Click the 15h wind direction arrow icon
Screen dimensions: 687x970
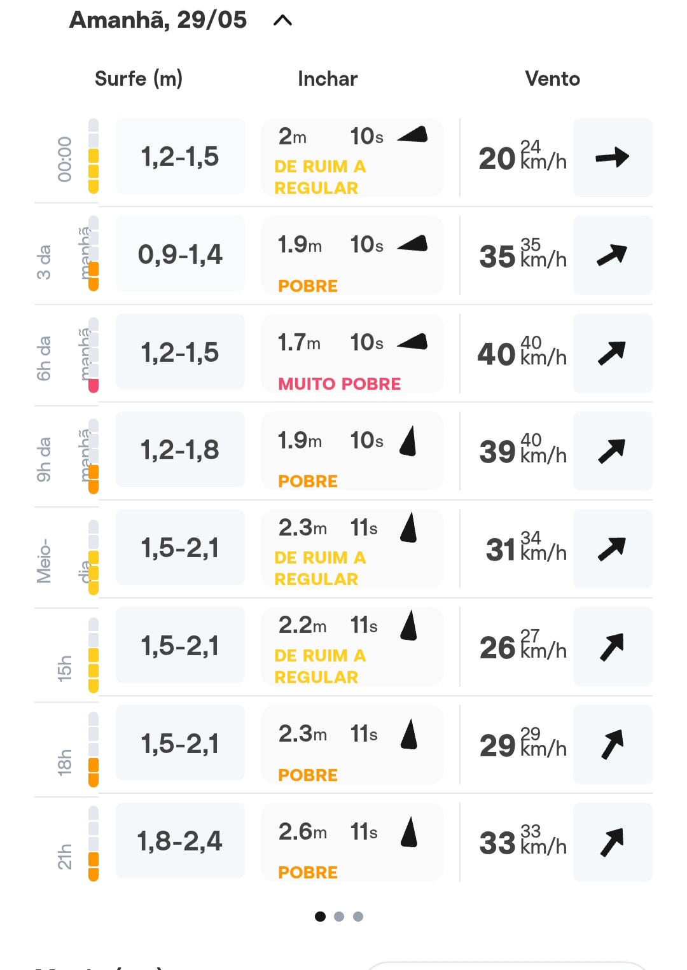click(613, 647)
